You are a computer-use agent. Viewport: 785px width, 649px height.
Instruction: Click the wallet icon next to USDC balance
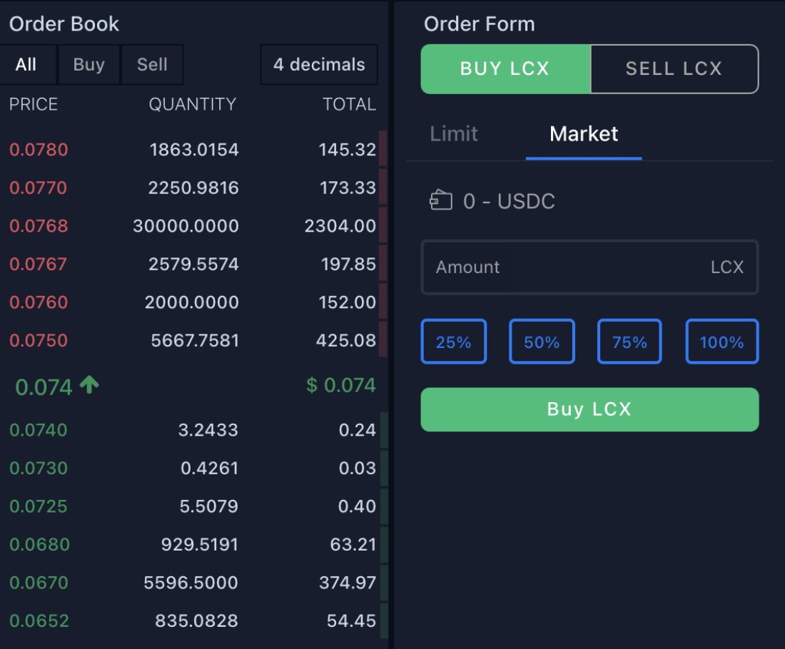(440, 200)
